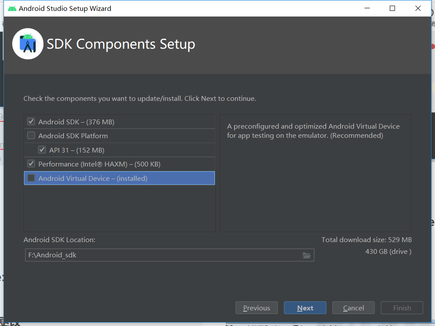Click the Android icon in the title bar
The image size is (435, 326).
coord(12,8)
